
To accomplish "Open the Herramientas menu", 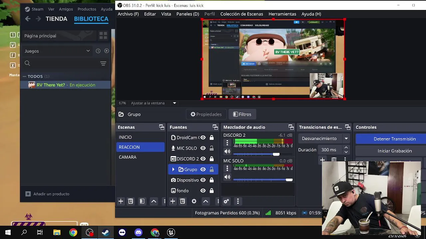I will point(282,14).
